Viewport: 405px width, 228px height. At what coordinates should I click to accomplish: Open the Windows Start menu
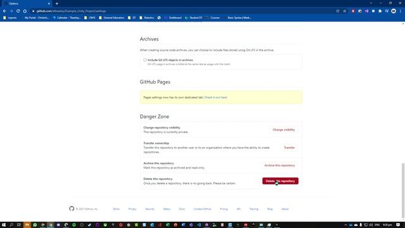[4, 225]
